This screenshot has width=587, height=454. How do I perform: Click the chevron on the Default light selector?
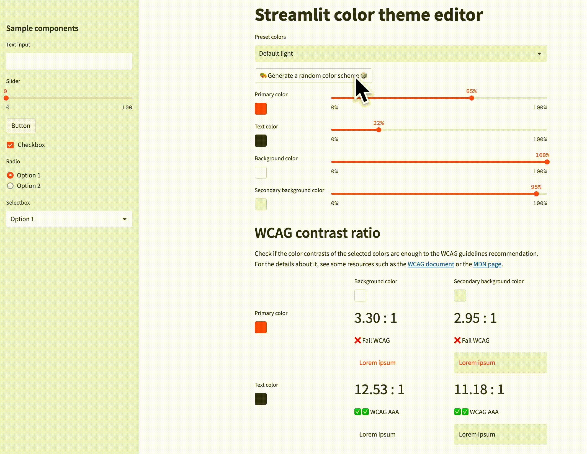tap(539, 53)
